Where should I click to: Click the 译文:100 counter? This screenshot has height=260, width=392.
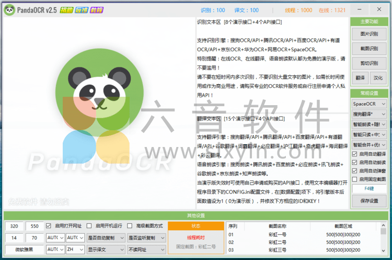pyautogui.click(x=246, y=10)
